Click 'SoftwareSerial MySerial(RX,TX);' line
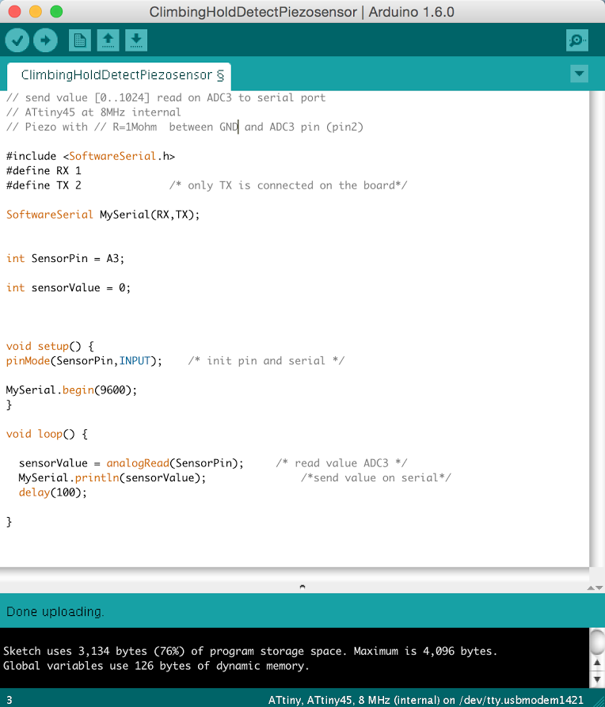The image size is (605, 707). click(103, 215)
